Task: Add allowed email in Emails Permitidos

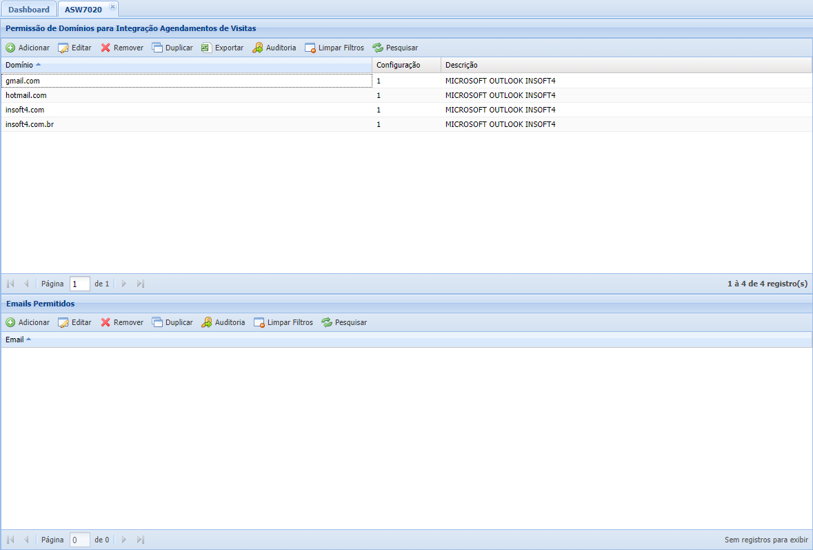Action: click(x=28, y=322)
